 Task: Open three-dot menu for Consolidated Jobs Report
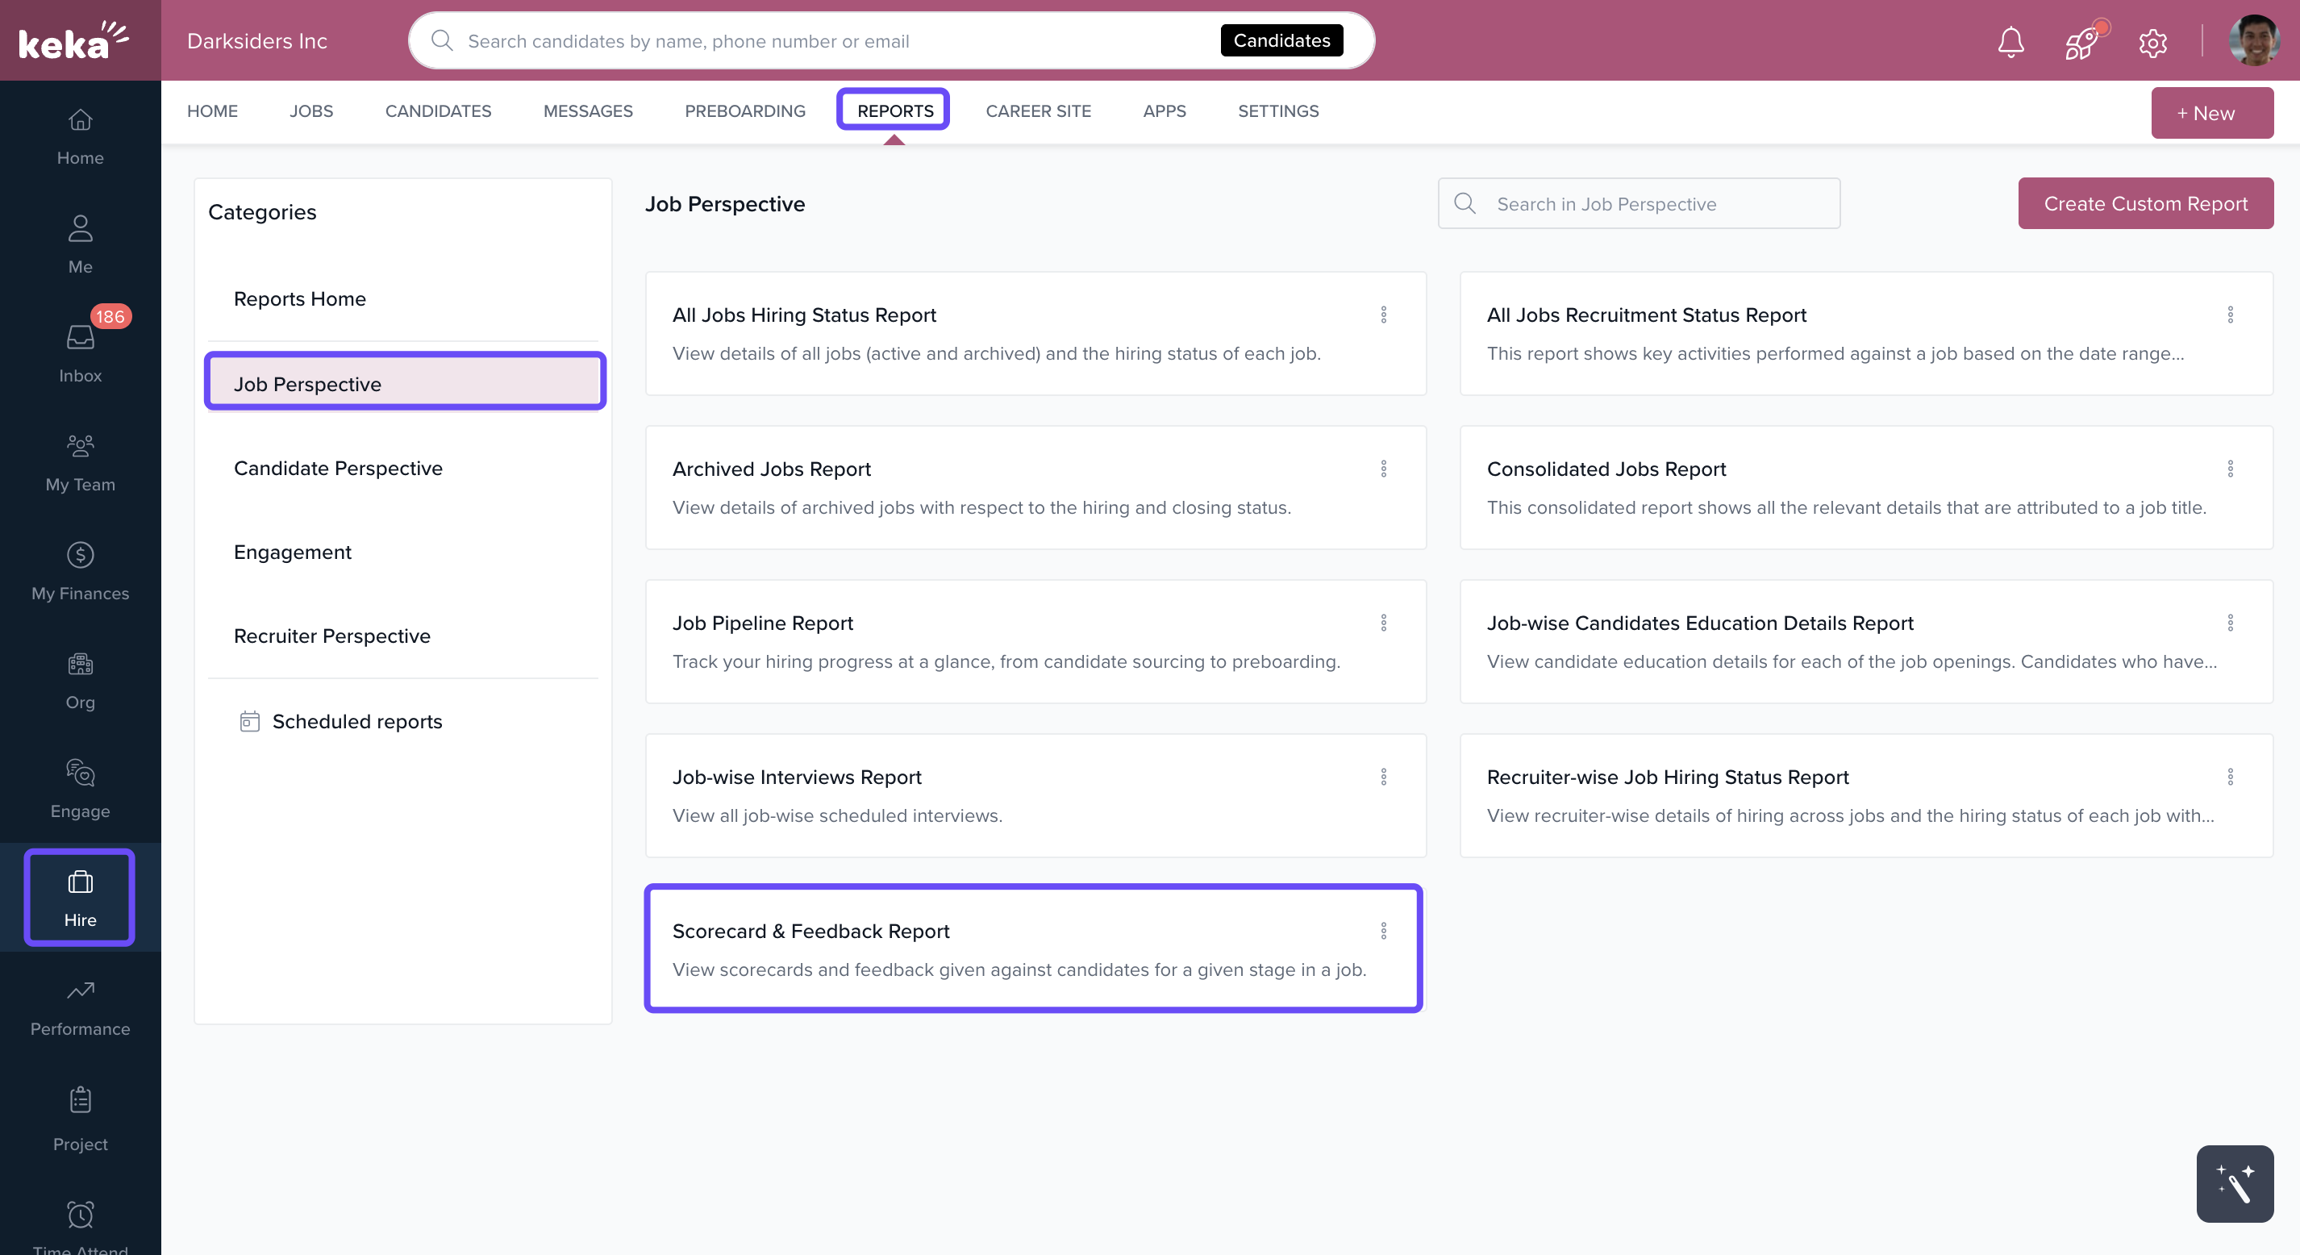pos(2230,469)
